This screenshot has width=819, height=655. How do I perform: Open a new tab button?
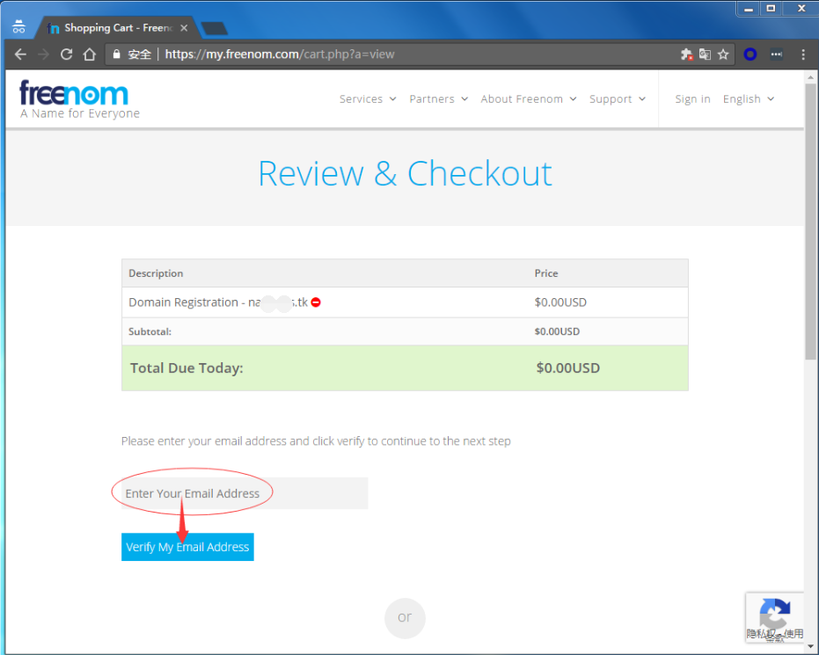tap(214, 28)
